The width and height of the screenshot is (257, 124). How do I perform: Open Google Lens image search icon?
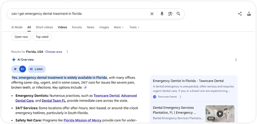pyautogui.click(x=170, y=14)
